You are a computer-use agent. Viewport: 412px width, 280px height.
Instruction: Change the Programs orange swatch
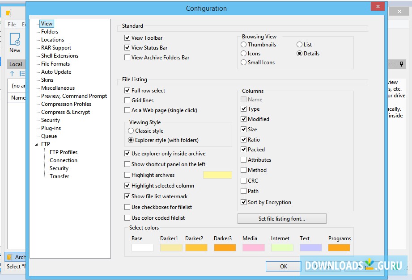coord(339,247)
